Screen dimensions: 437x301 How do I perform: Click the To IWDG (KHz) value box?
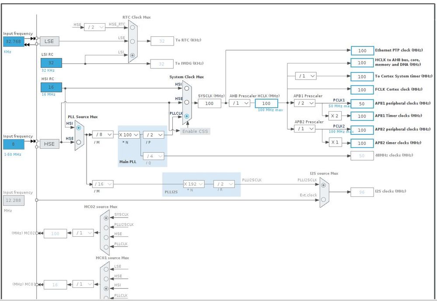coord(162,64)
